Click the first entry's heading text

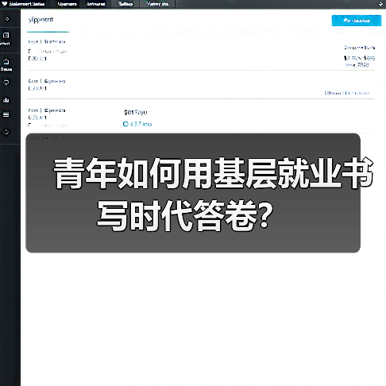tap(47, 41)
